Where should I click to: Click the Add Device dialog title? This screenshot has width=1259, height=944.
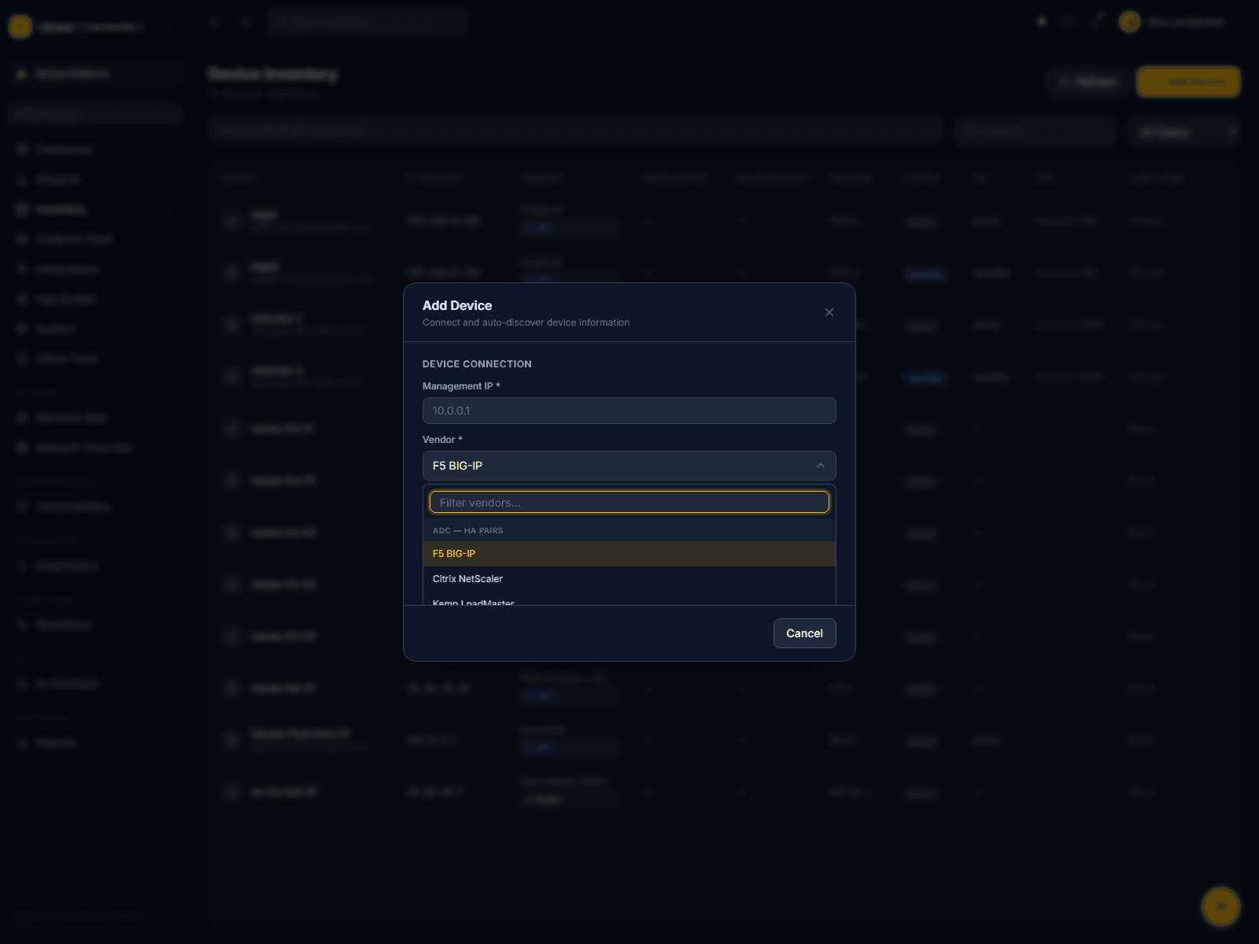point(457,305)
